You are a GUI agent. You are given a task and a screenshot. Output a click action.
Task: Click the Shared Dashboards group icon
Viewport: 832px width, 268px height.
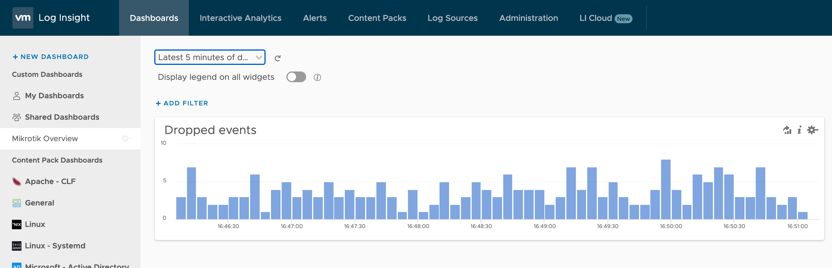point(16,117)
